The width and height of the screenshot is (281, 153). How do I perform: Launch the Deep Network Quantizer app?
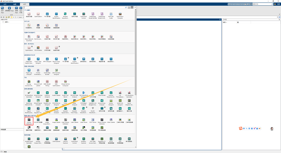[x=29, y=38]
